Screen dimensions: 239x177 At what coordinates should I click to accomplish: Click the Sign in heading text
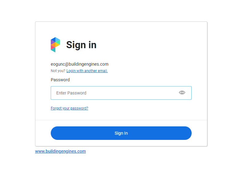point(81,45)
